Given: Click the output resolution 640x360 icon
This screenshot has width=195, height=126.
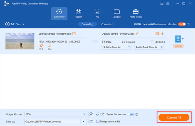Looking at the screenshot, I should [x=123, y=42].
